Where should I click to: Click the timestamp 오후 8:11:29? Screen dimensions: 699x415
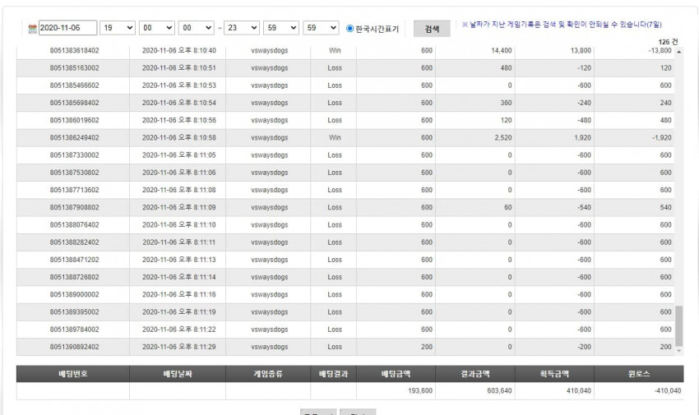tap(197, 347)
